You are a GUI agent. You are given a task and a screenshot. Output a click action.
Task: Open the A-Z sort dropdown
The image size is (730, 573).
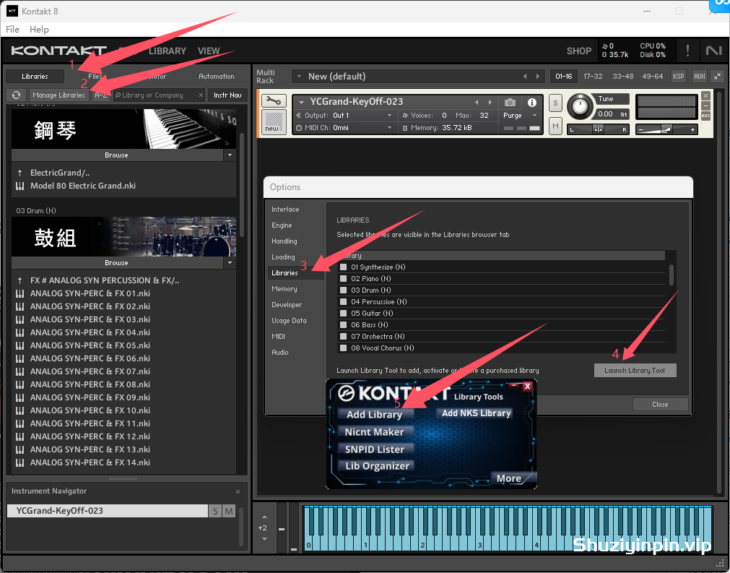coord(100,95)
